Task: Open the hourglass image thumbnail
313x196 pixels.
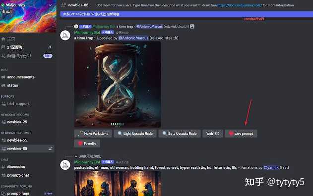Action: click(118, 84)
